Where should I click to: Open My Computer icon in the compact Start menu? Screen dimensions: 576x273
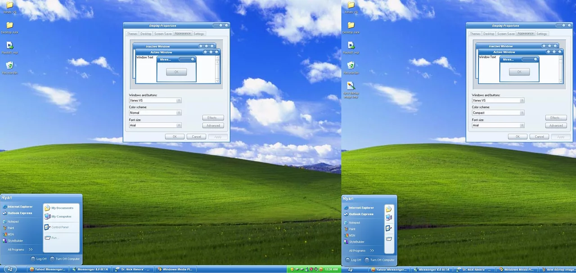(x=389, y=218)
